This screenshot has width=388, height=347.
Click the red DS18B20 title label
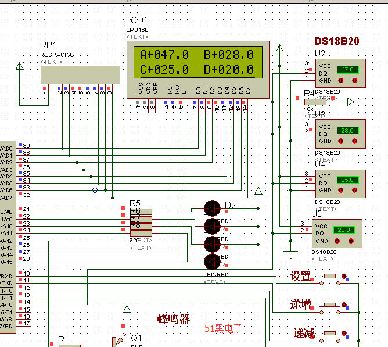(337, 41)
